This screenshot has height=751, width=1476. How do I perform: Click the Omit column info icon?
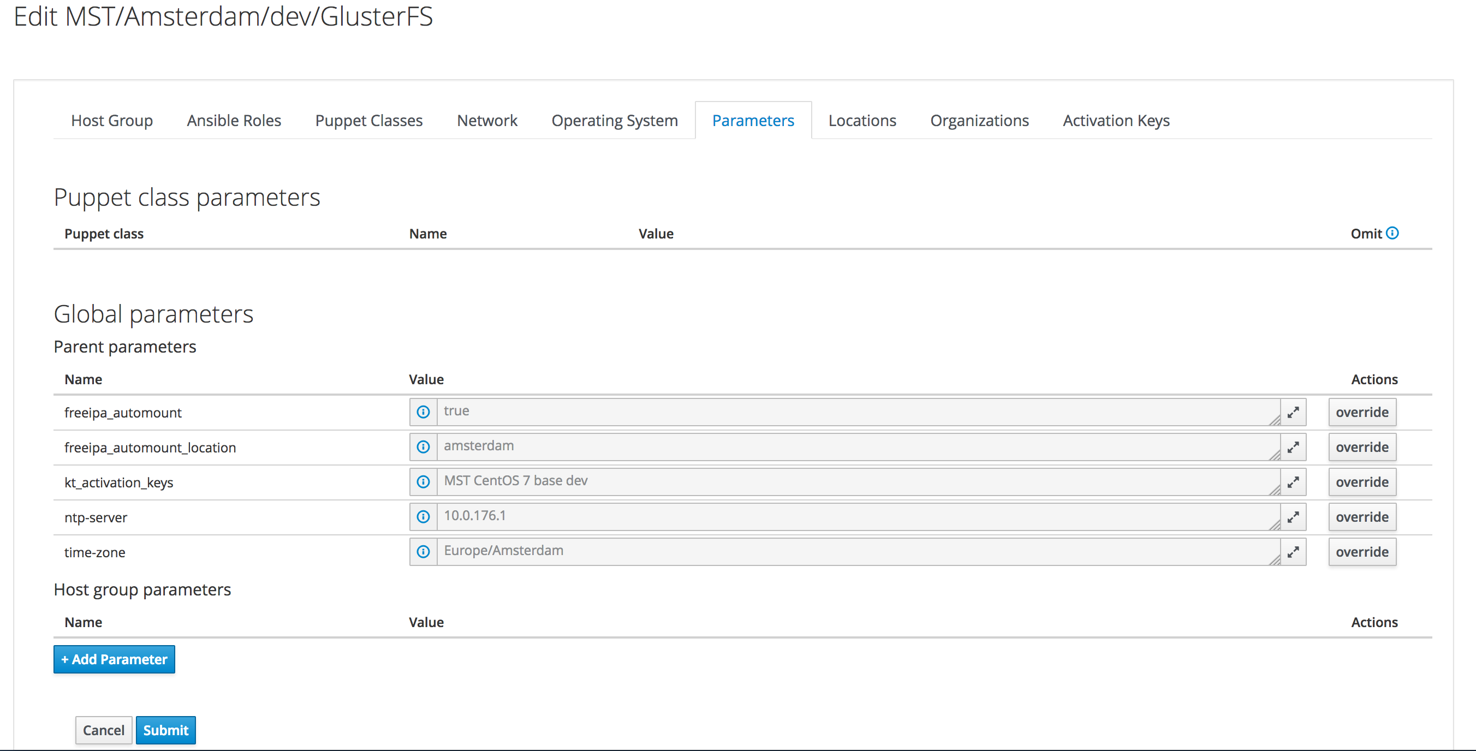click(1392, 233)
